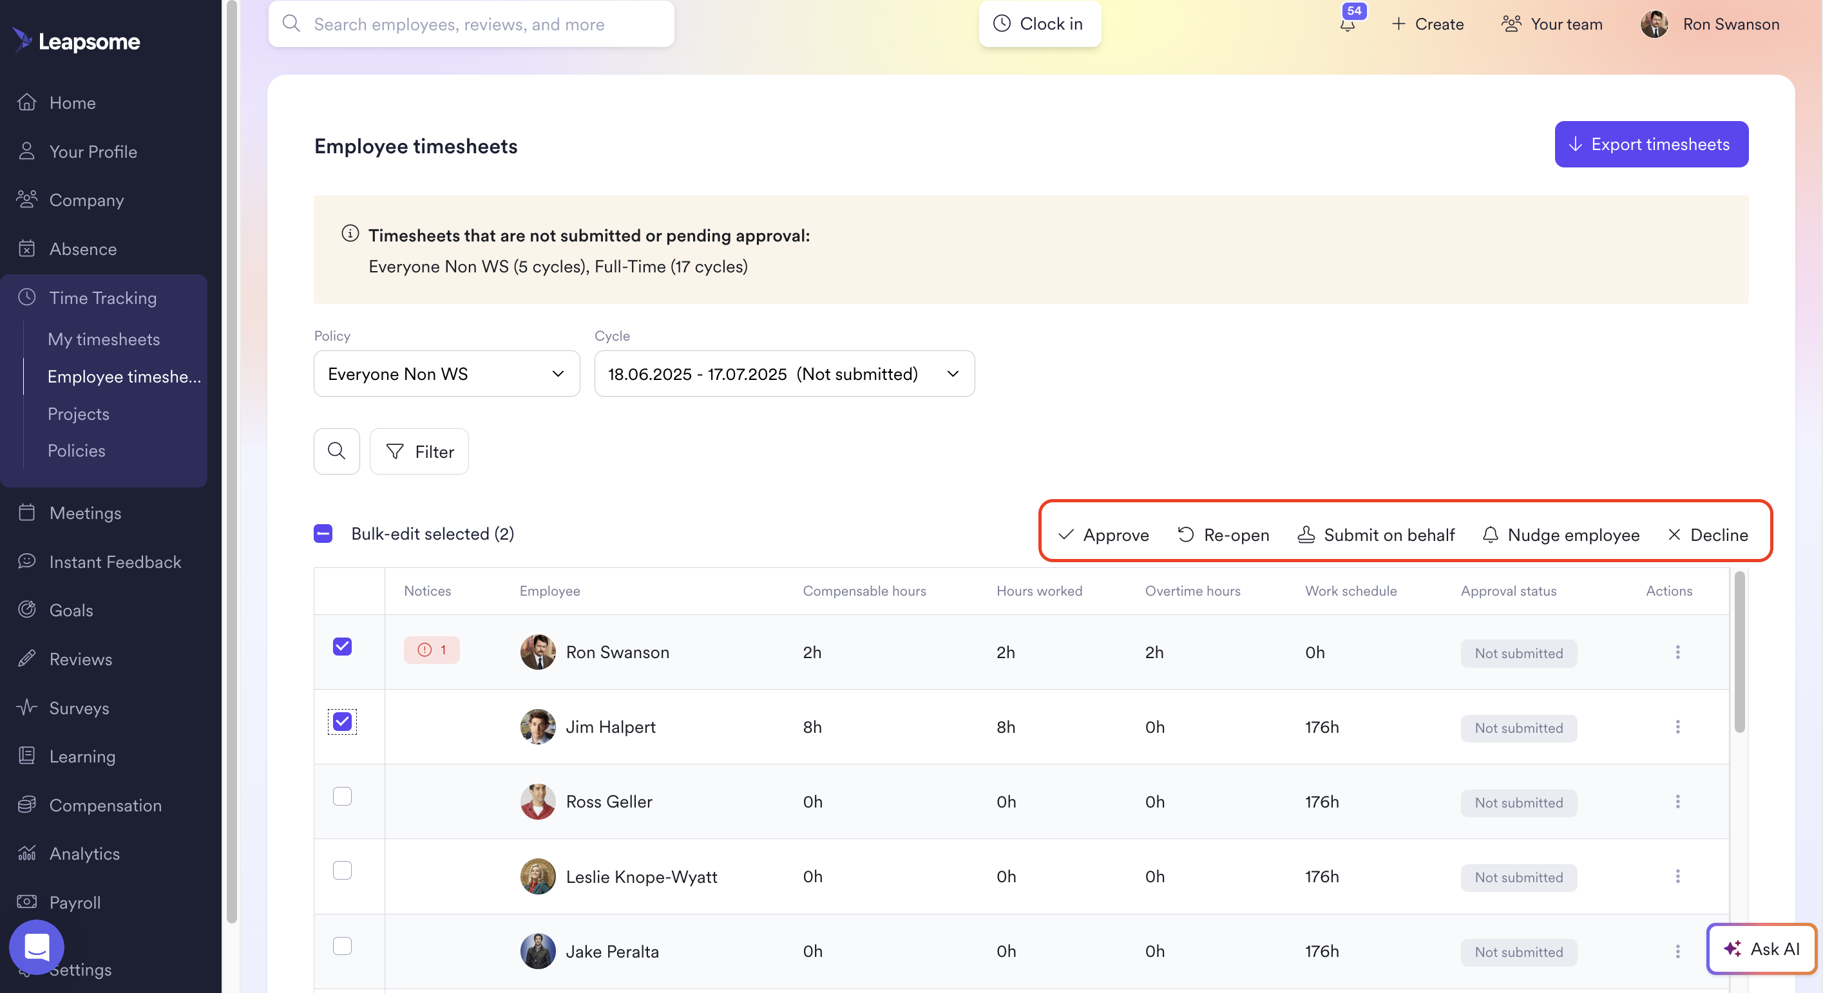
Task: Re-open the selected timesheets
Action: [1223, 534]
